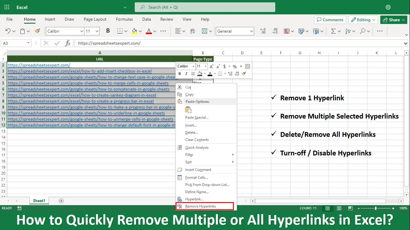The height and width of the screenshot is (230, 410).
Task: Click the Share button
Action: coord(393,20)
